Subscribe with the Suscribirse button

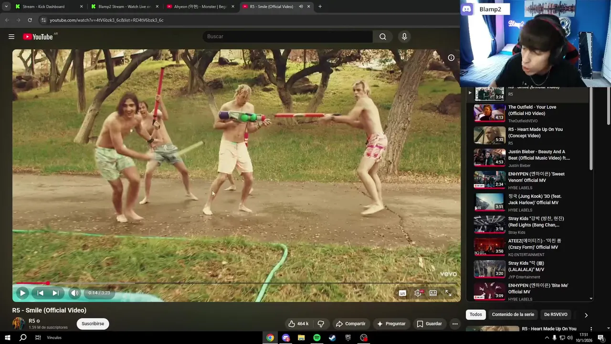93,323
